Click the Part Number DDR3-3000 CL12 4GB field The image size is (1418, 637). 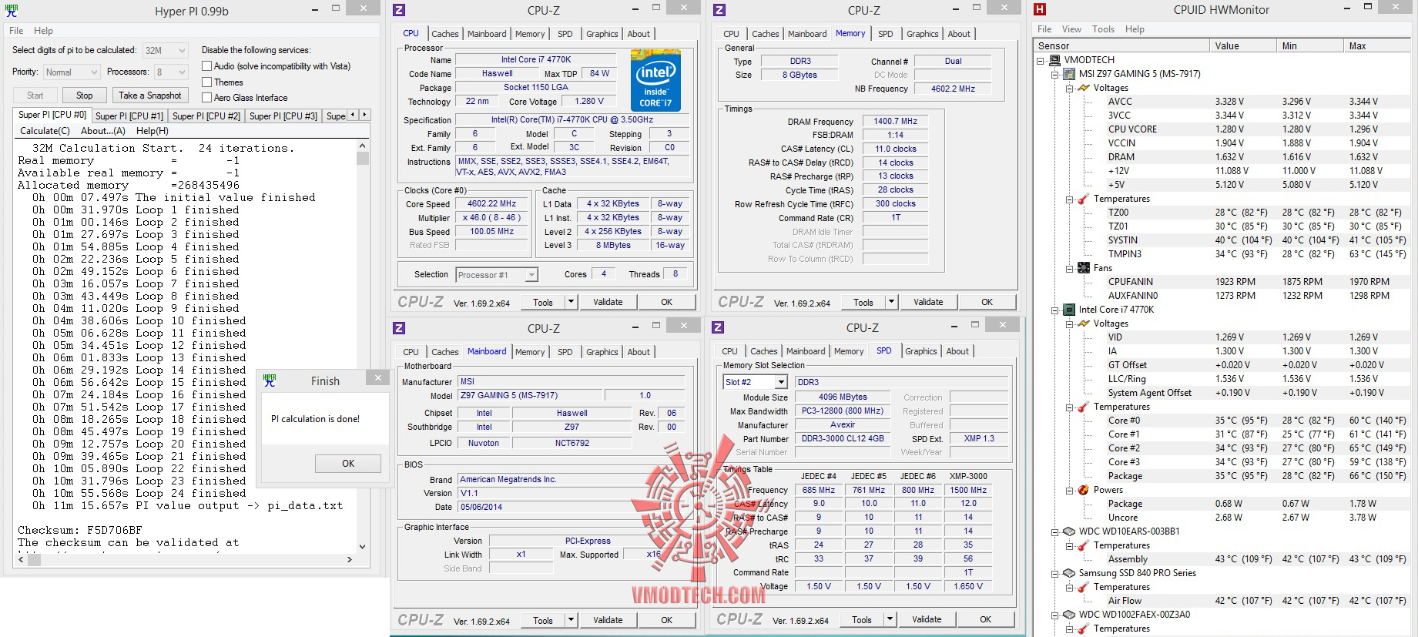point(843,439)
